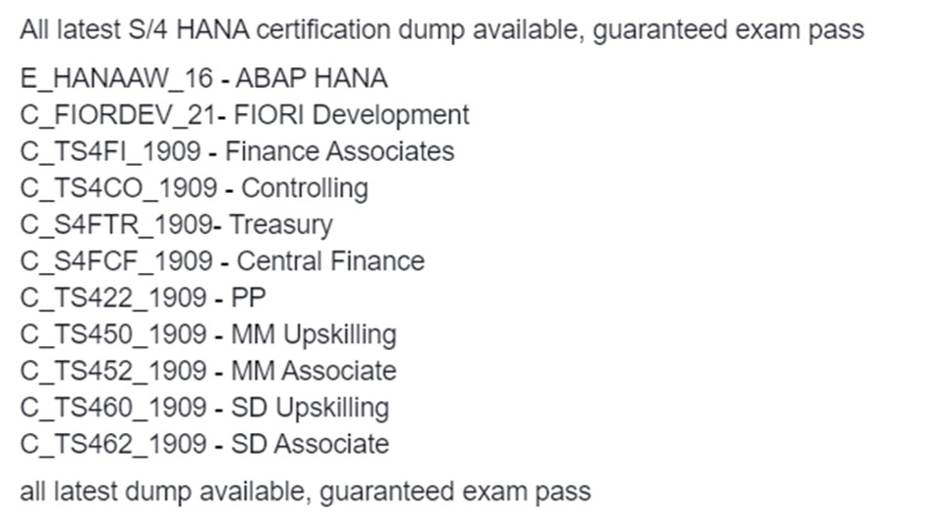Viewport: 928px width, 517px height.
Task: Click the C_TS450_1909 MM Upskilling entry
Action: point(208,335)
